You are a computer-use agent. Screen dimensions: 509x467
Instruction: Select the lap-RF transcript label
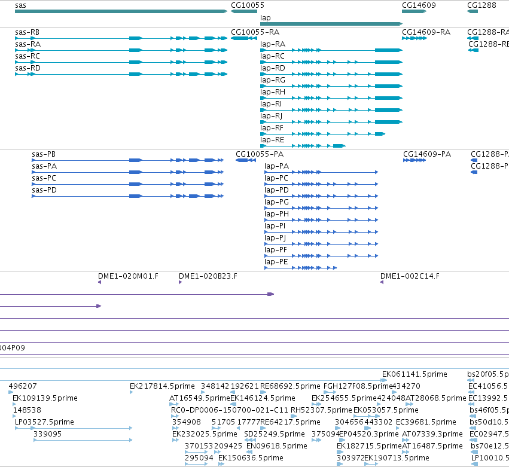click(x=272, y=128)
